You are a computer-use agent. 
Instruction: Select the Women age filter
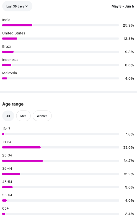point(42,116)
